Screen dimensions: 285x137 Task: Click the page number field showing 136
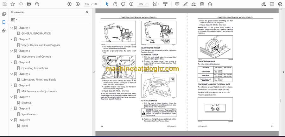[87, 4]
